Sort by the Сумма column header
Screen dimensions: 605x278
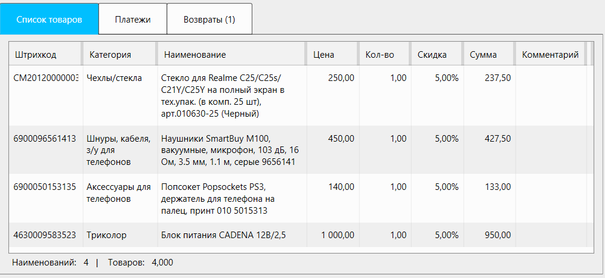483,55
